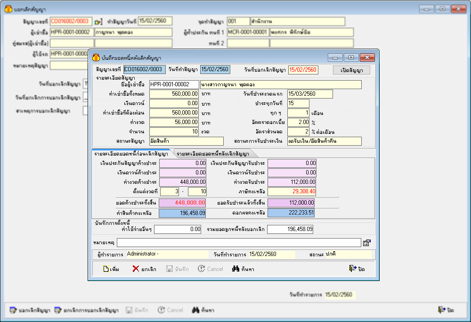Click the main window branch code field 001
471x322 pixels.
(238, 21)
